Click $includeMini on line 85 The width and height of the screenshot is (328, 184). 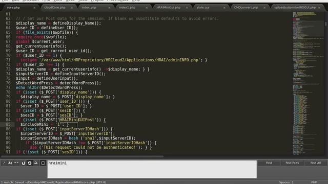click(x=34, y=125)
